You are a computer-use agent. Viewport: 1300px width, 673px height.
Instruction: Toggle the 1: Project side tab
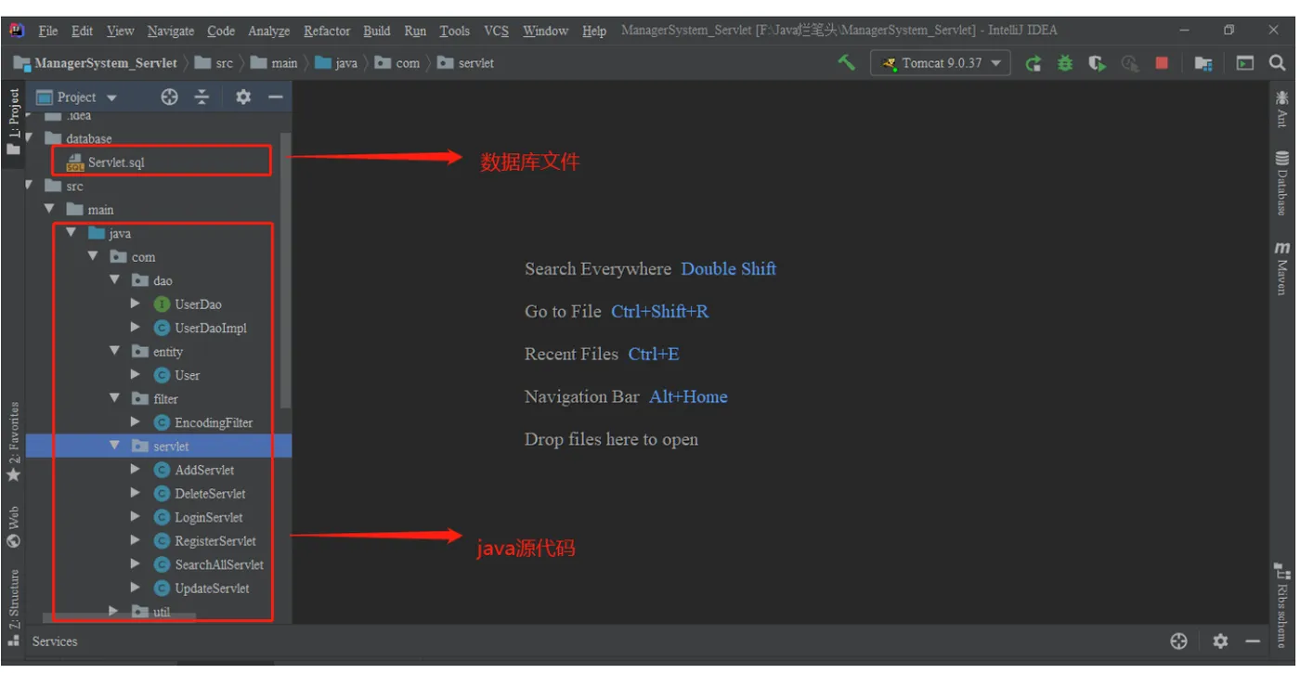click(14, 122)
